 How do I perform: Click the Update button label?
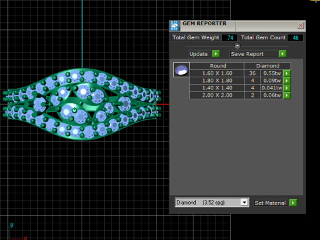pyautogui.click(x=199, y=54)
